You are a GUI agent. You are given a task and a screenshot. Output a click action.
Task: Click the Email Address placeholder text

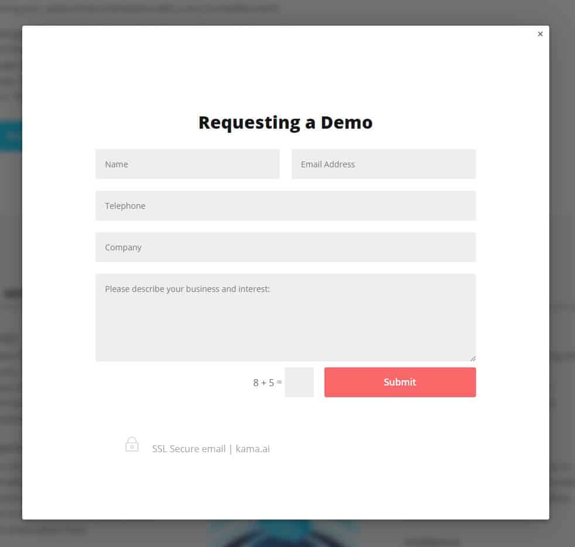[328, 164]
